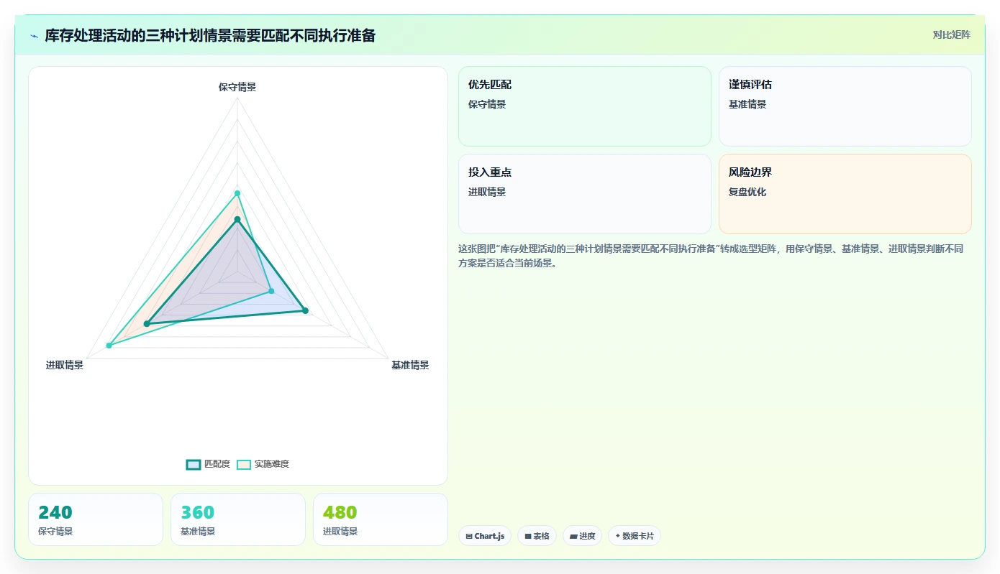Open the 优先匹配 card

click(x=585, y=106)
